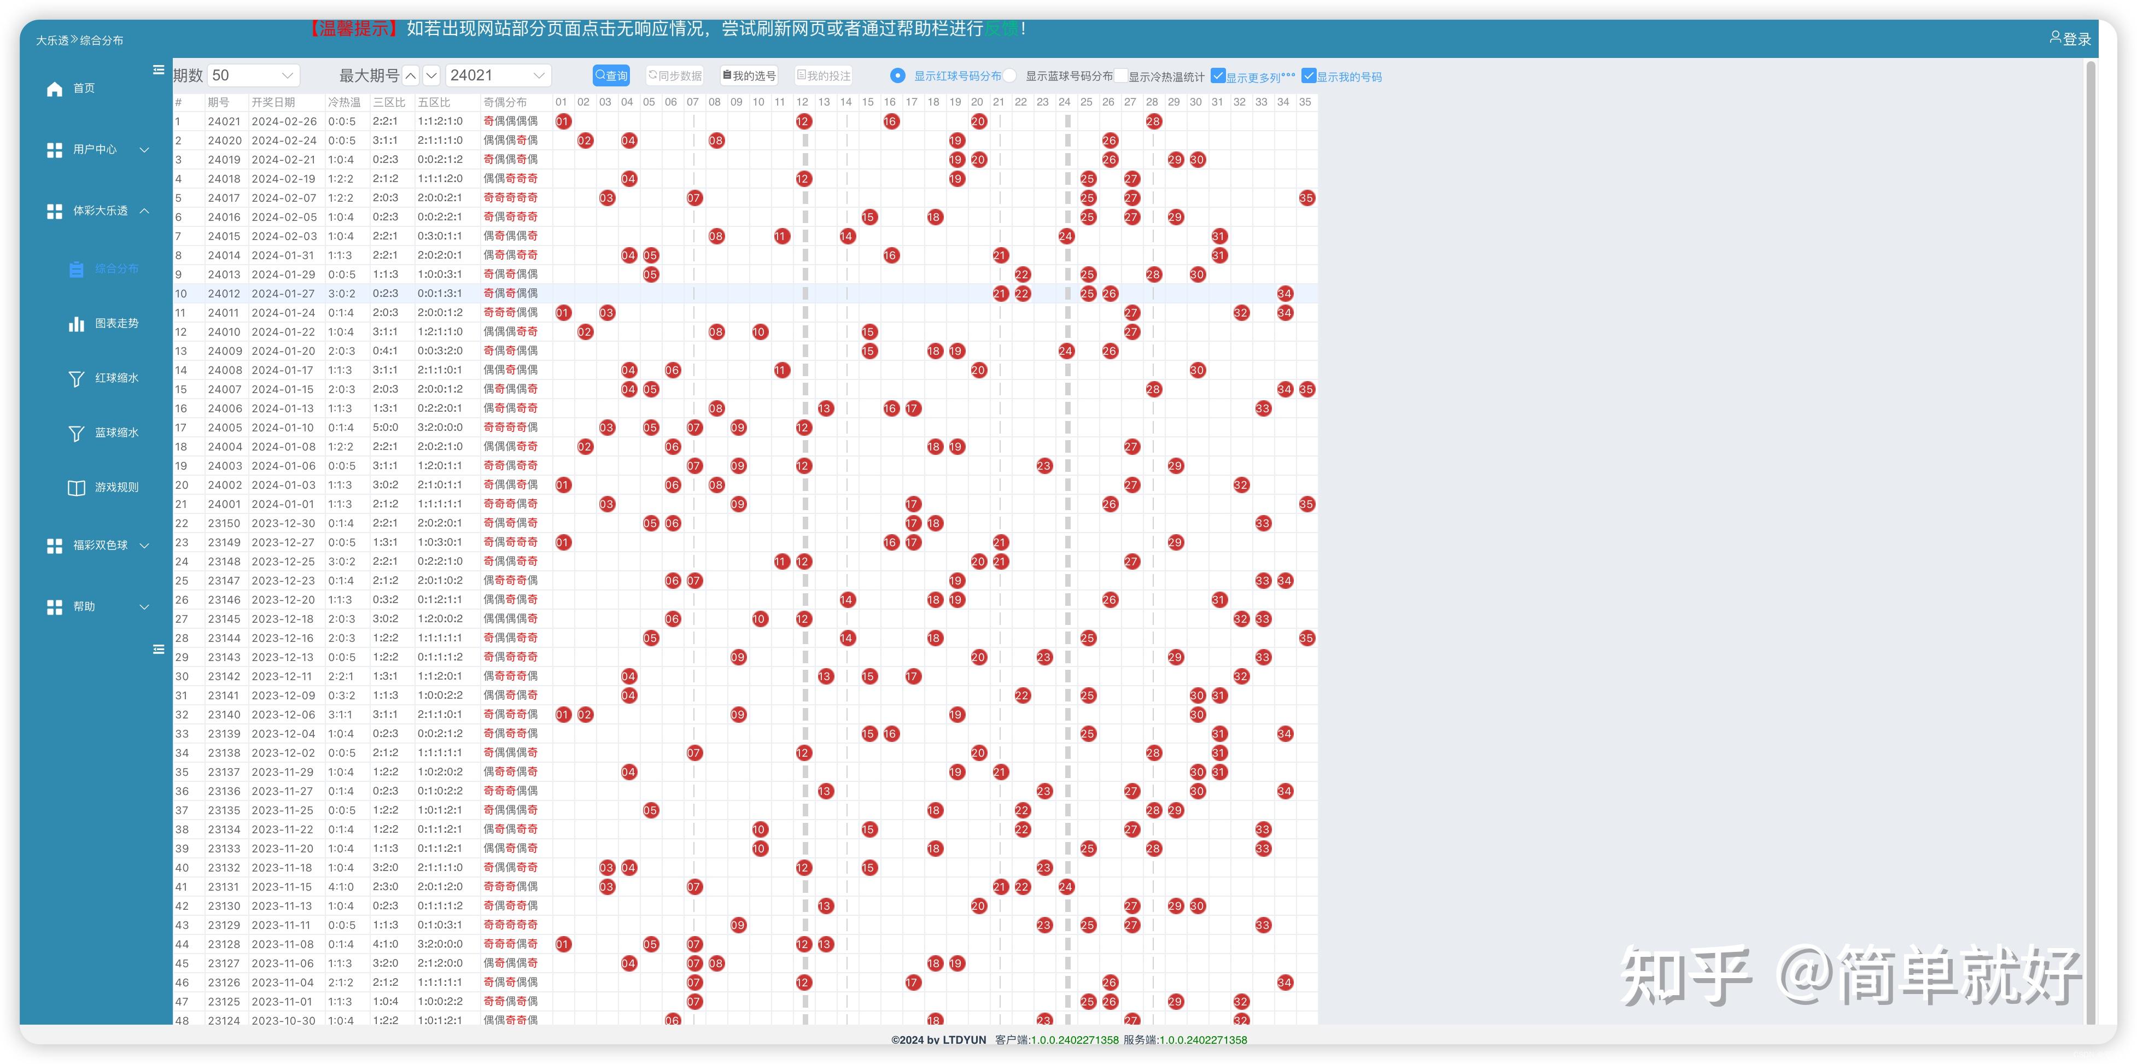Click red ball 32 in row 24002

pos(1241,485)
